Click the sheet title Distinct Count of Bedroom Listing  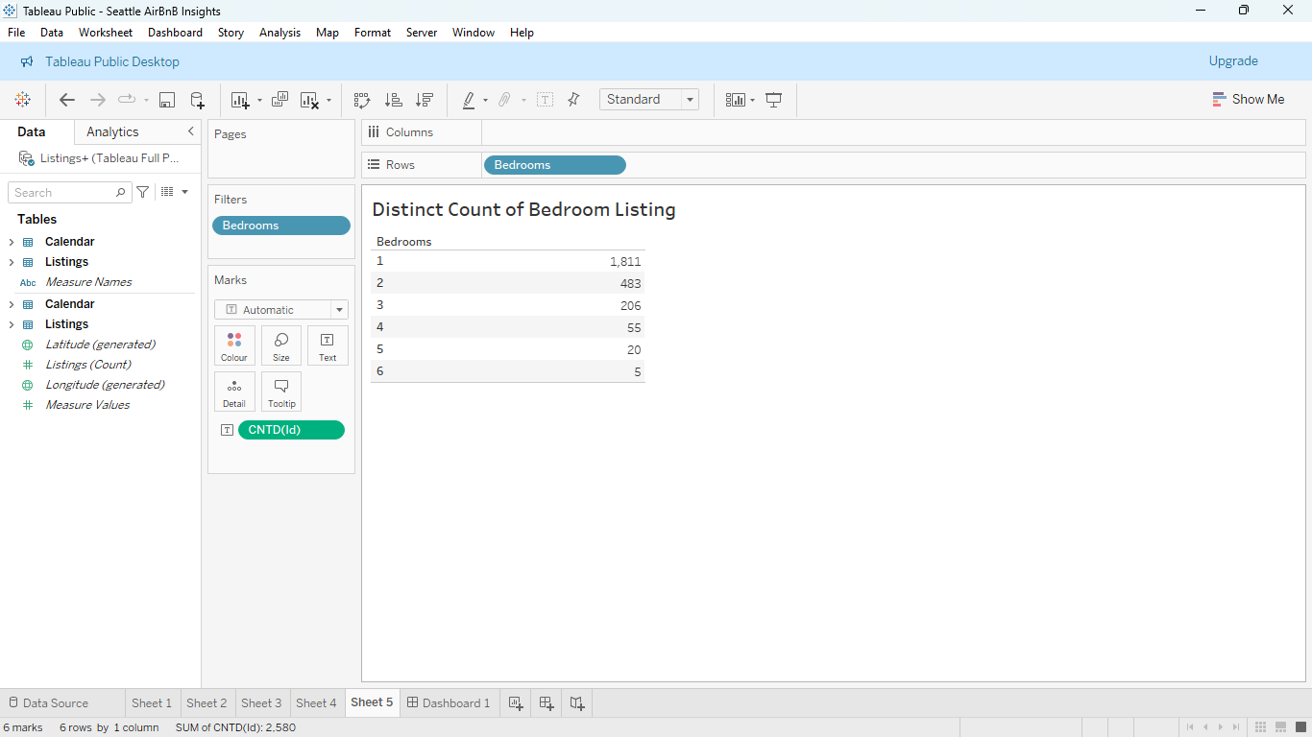click(523, 209)
